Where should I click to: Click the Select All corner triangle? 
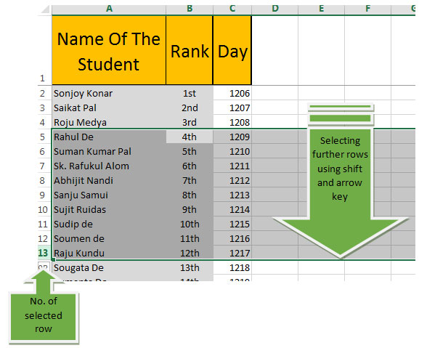(x=45, y=9)
